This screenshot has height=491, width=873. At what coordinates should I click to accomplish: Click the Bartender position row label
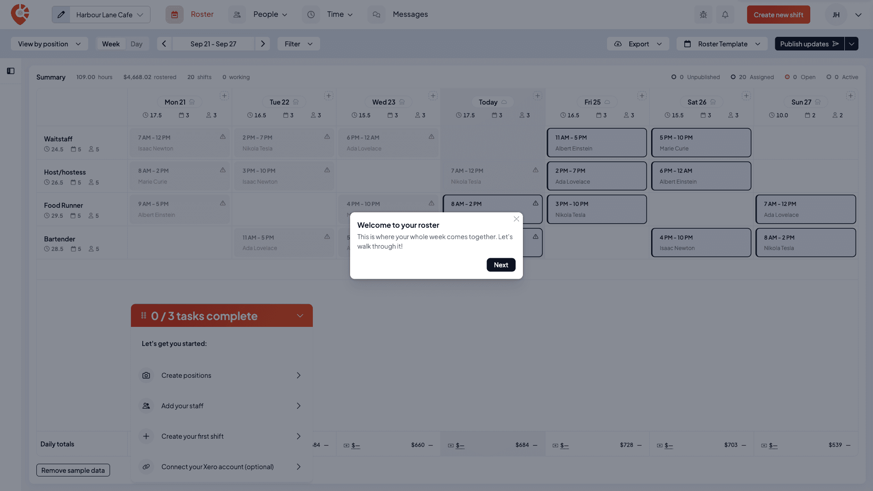pos(60,239)
